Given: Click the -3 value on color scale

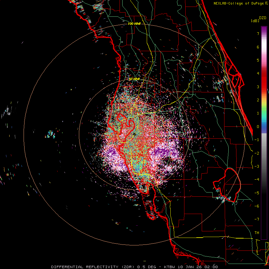Looking at the screenshot, I should click(257, 166).
